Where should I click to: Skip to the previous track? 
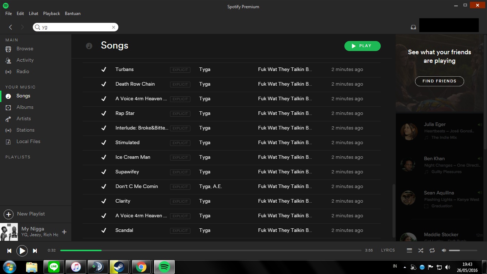click(x=9, y=251)
